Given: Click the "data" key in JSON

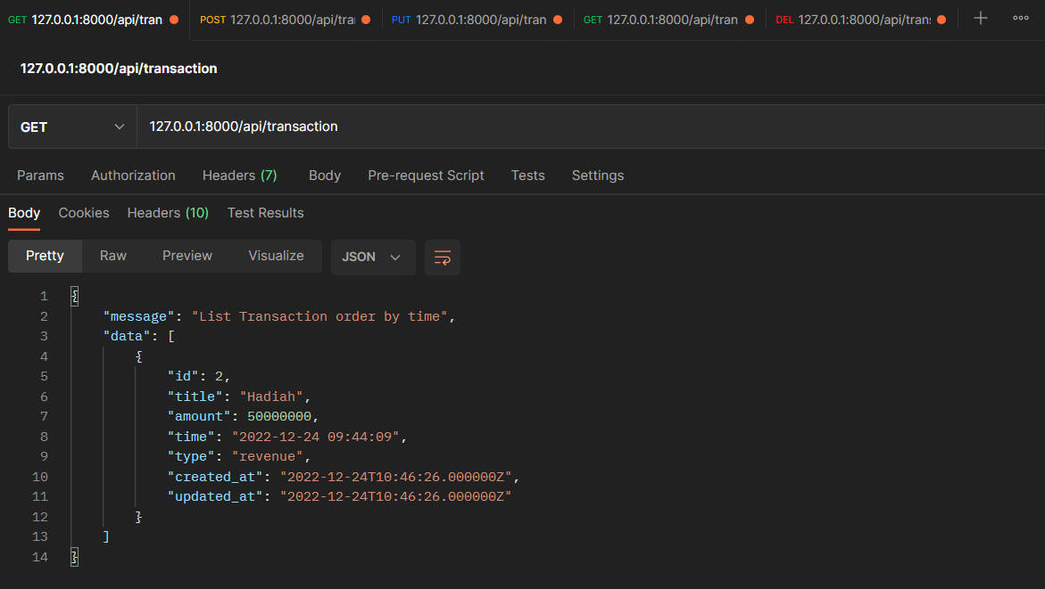Looking at the screenshot, I should (127, 337).
